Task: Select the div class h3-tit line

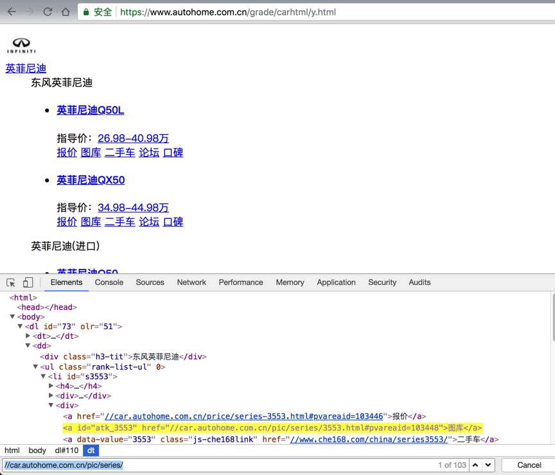Action: pyautogui.click(x=123, y=356)
